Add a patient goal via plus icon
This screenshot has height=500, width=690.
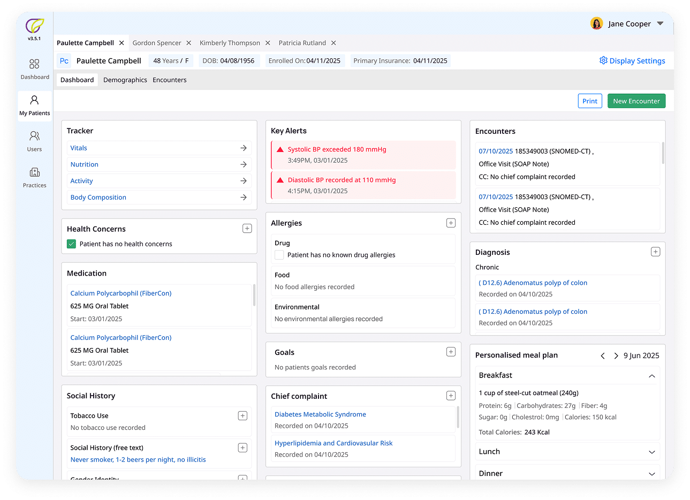pyautogui.click(x=451, y=352)
